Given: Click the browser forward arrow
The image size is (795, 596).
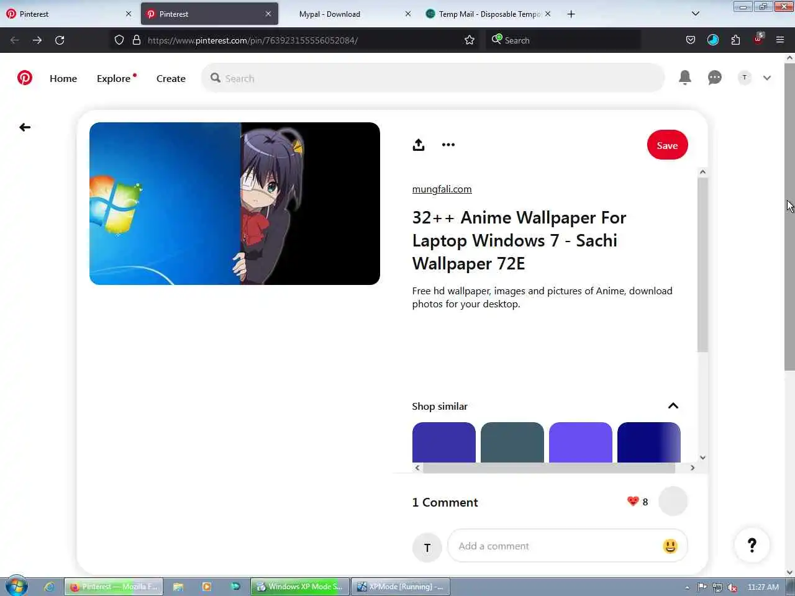Looking at the screenshot, I should coord(37,40).
